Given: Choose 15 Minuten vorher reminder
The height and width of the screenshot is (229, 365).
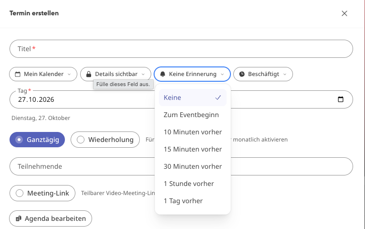Looking at the screenshot, I should pos(192,149).
